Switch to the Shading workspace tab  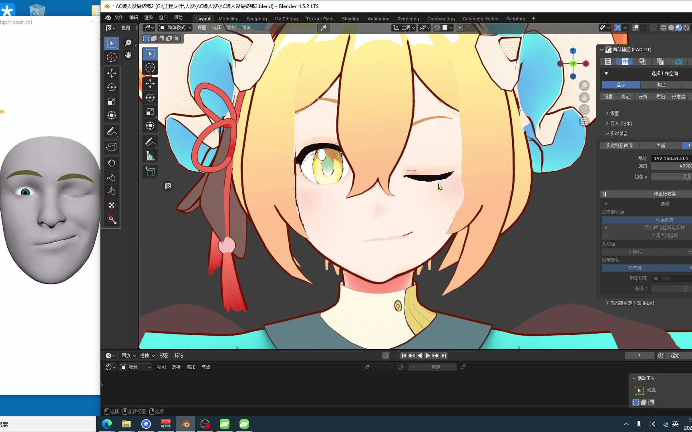pos(350,19)
